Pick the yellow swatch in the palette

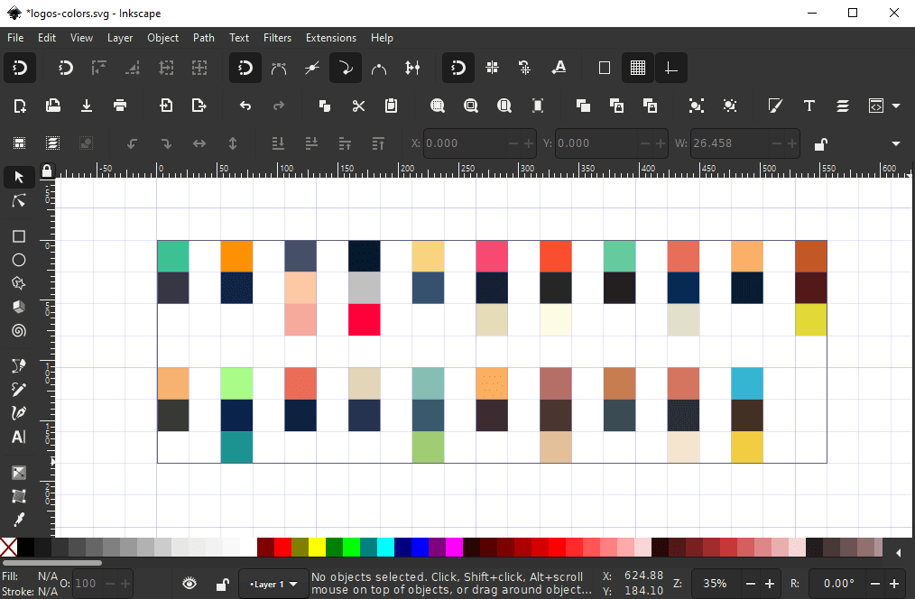[317, 547]
